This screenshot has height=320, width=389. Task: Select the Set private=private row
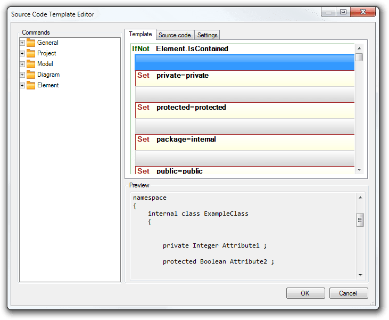(x=245, y=78)
